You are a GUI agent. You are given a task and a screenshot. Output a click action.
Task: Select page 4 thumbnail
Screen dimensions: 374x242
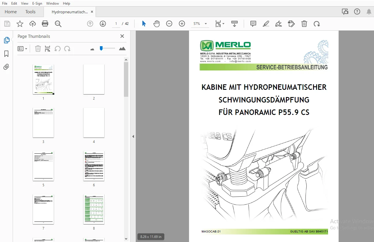pyautogui.click(x=94, y=123)
